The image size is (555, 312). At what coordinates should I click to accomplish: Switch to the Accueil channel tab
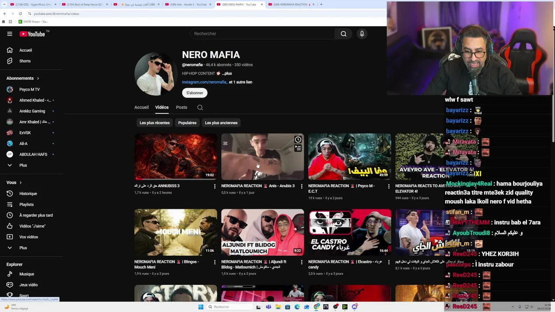pyautogui.click(x=141, y=107)
